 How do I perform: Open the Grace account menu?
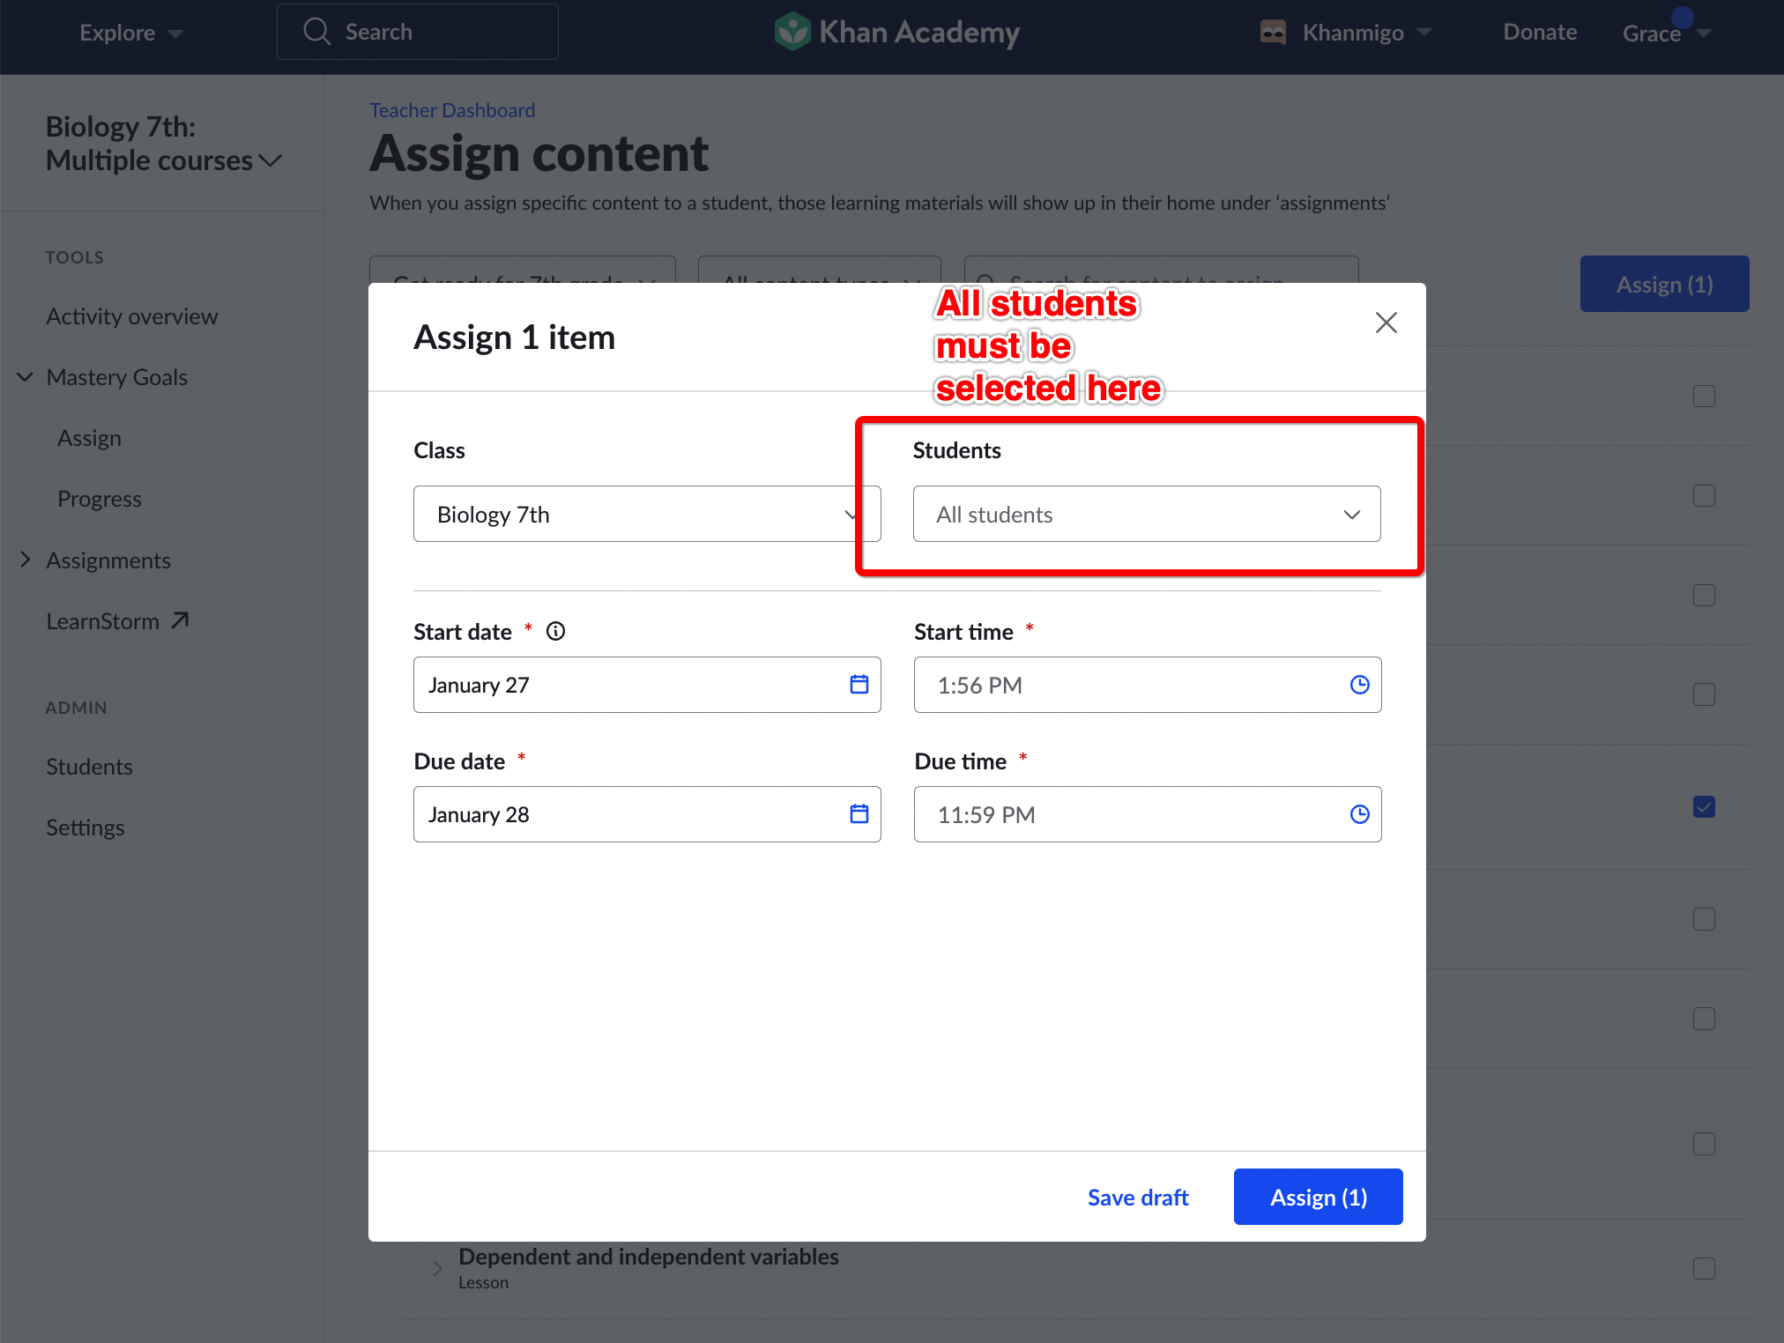pyautogui.click(x=1666, y=33)
